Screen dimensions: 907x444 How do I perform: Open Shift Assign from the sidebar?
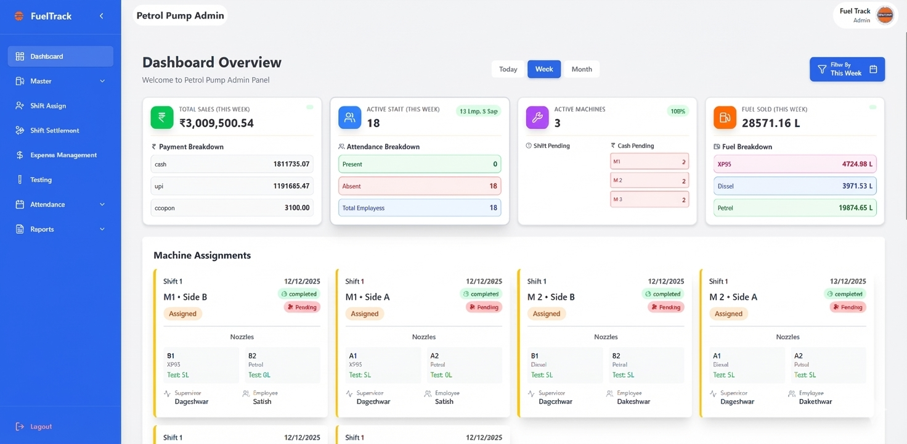[x=47, y=105]
